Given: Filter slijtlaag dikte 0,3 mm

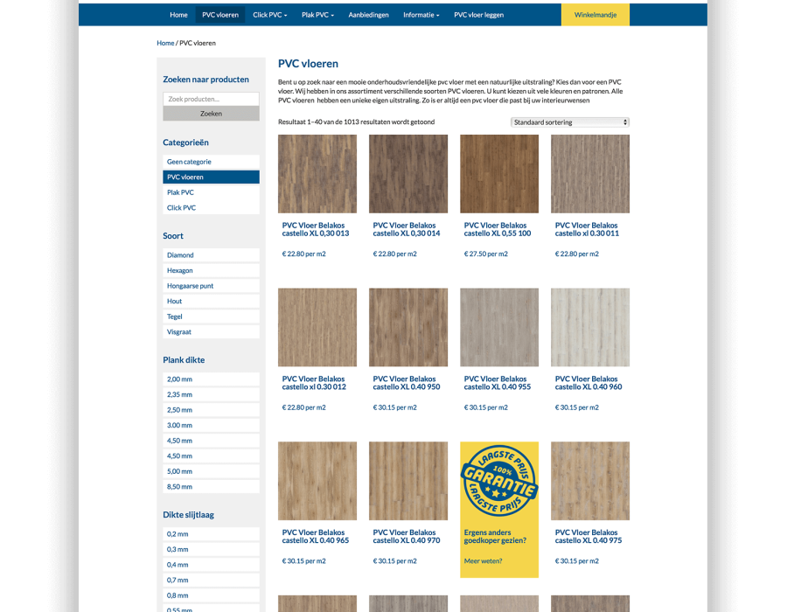Looking at the screenshot, I should pyautogui.click(x=211, y=549).
